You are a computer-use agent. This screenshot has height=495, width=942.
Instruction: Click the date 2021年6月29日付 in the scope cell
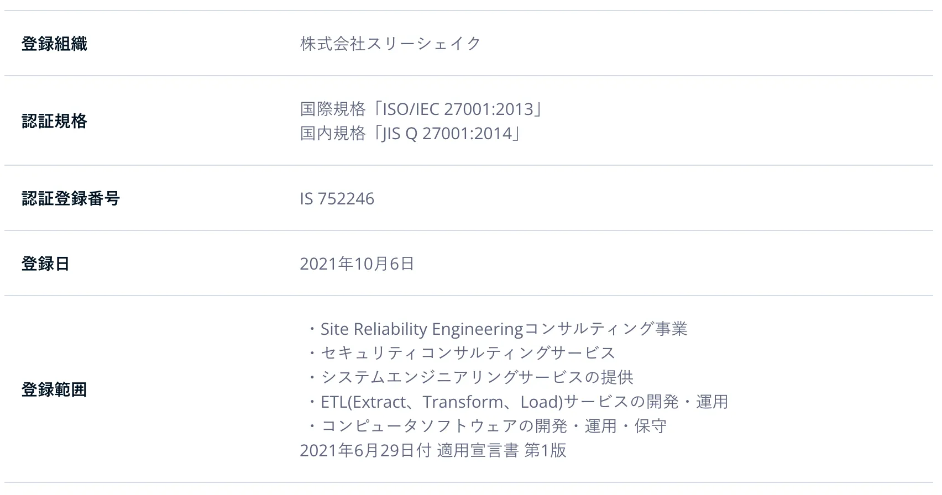(x=365, y=450)
